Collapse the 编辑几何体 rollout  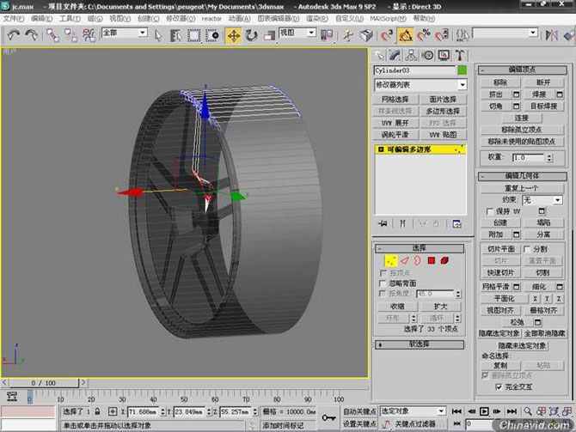[x=522, y=176]
